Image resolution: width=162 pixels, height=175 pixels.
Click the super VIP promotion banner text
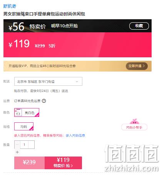point(42,66)
